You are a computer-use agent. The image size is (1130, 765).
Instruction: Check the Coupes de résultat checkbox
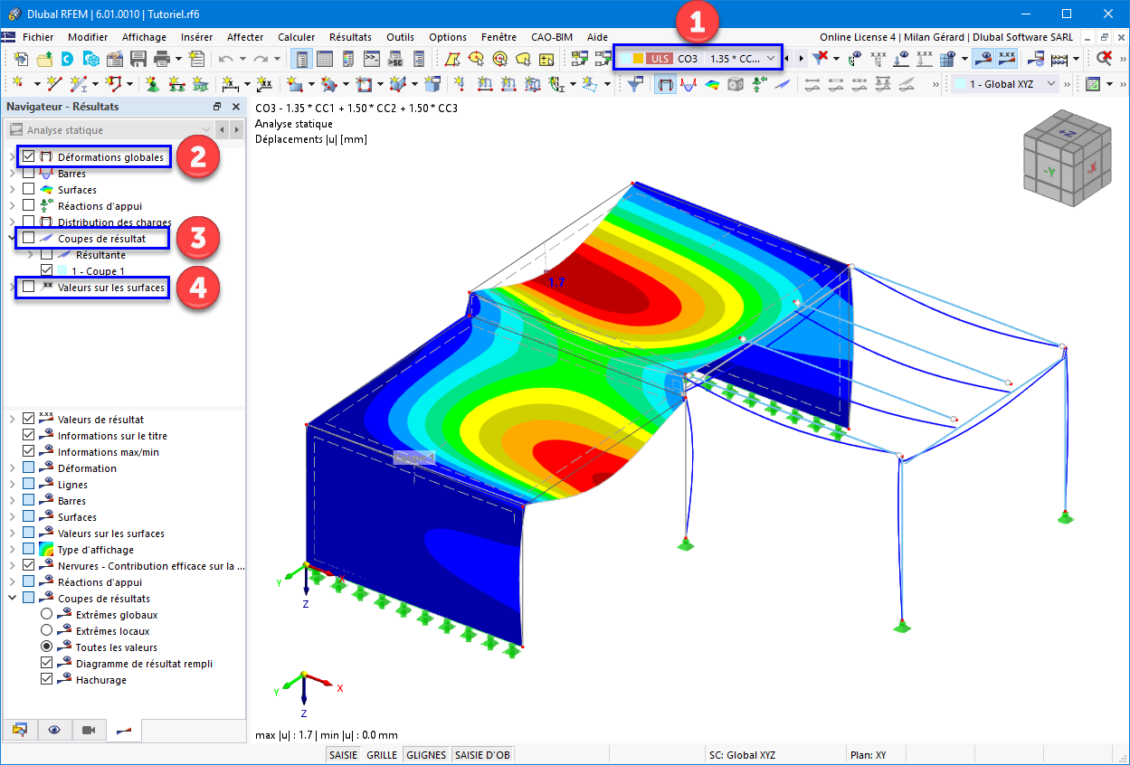(x=29, y=239)
